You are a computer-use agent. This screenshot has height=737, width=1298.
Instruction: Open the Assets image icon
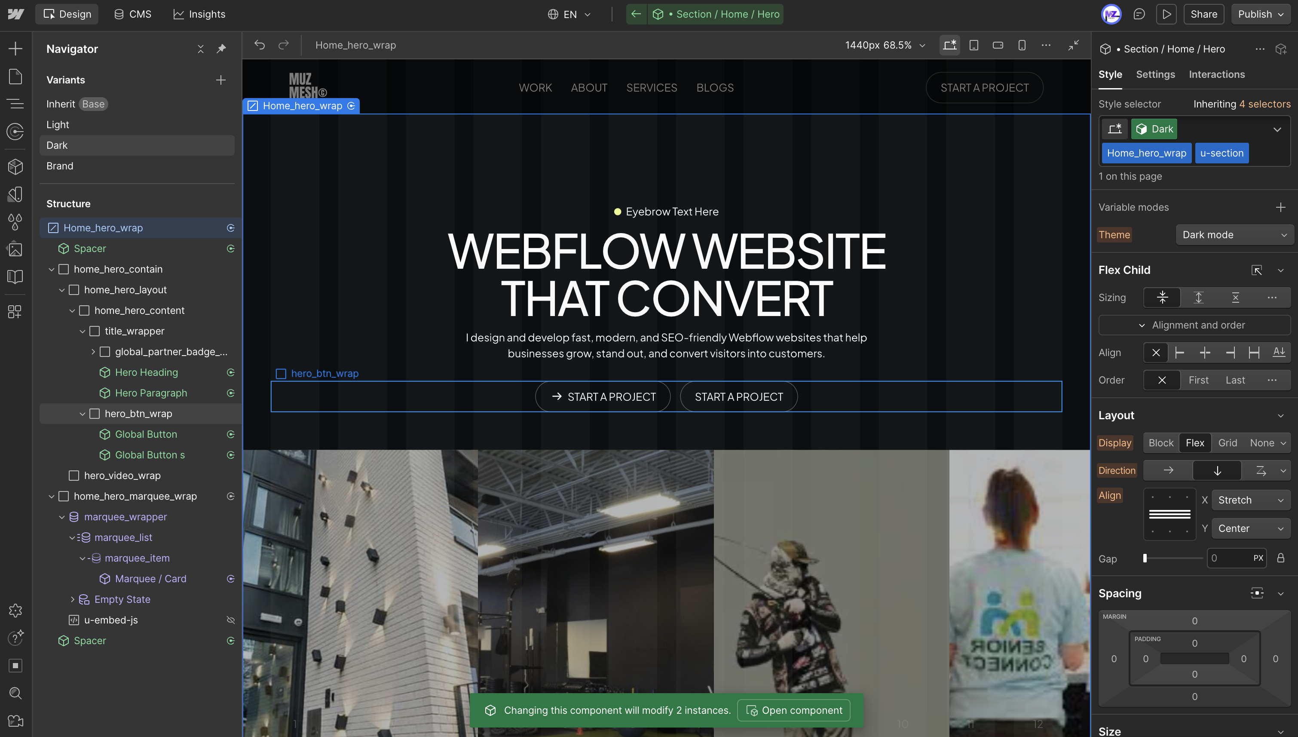click(15, 249)
